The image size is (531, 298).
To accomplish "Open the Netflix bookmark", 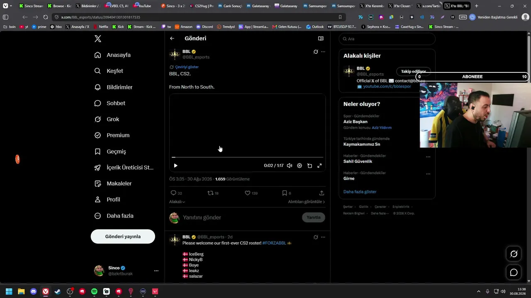I will coord(101,26).
